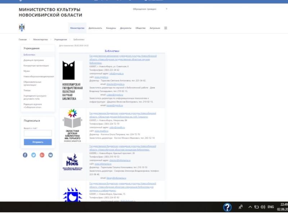Click the e-mail input field
Image resolution: width=288 pixels, height=216 pixels.
coord(38,133)
